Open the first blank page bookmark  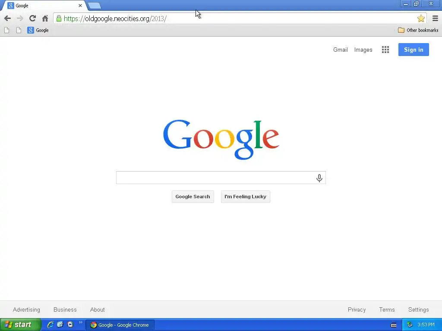click(7, 30)
